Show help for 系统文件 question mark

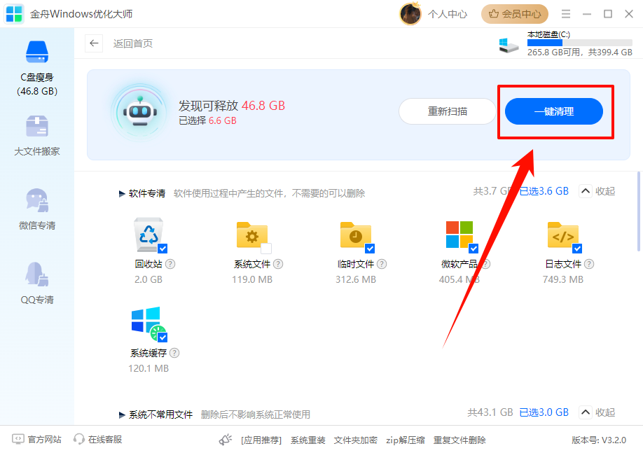278,264
